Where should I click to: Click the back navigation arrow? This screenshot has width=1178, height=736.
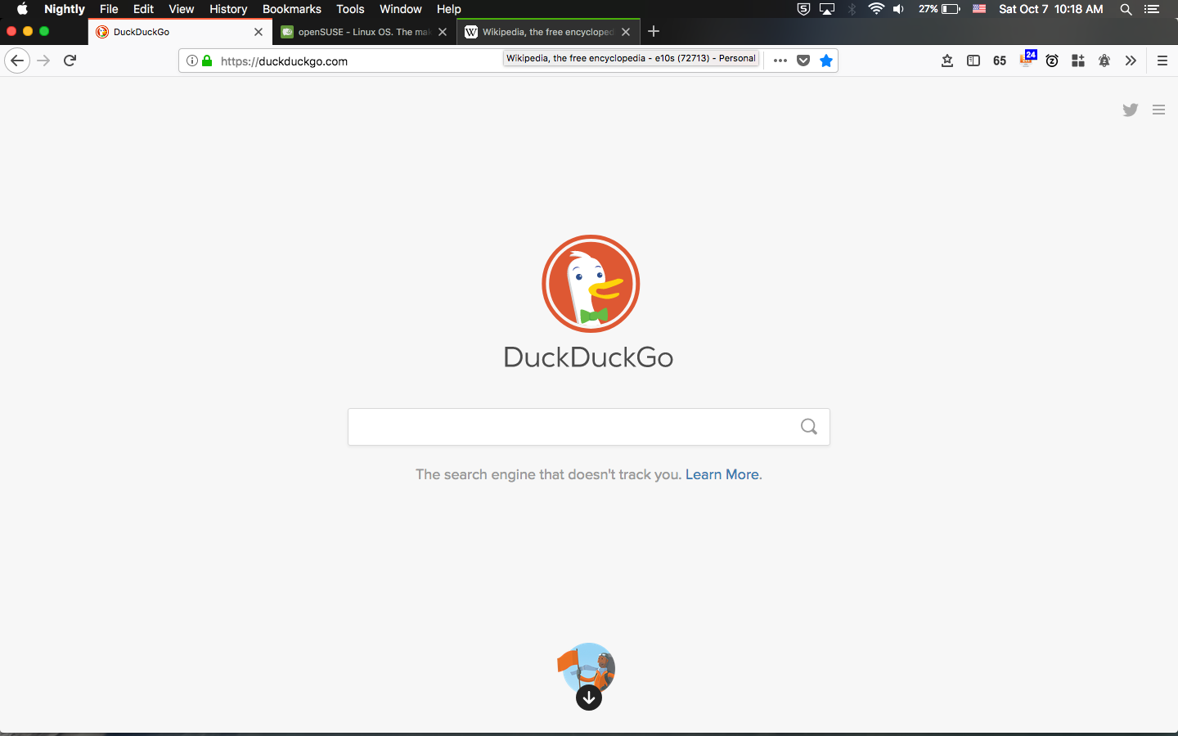(17, 61)
